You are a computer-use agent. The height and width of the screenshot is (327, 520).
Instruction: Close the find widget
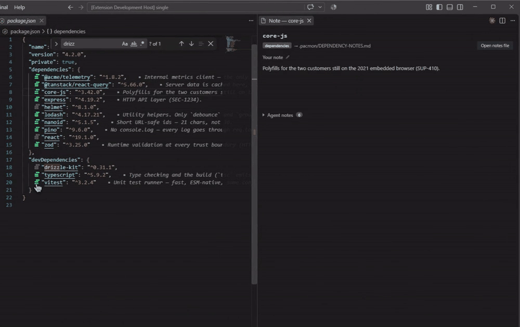tap(211, 44)
